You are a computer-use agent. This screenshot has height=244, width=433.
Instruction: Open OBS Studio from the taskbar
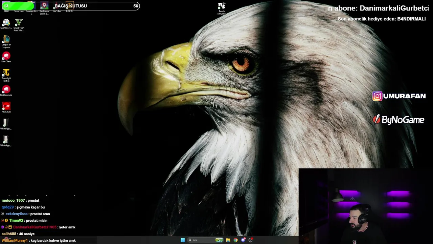coord(251,240)
